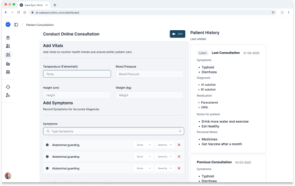Toggle the sidebar panel icon
The height and width of the screenshot is (186, 295).
(x=16, y=24)
